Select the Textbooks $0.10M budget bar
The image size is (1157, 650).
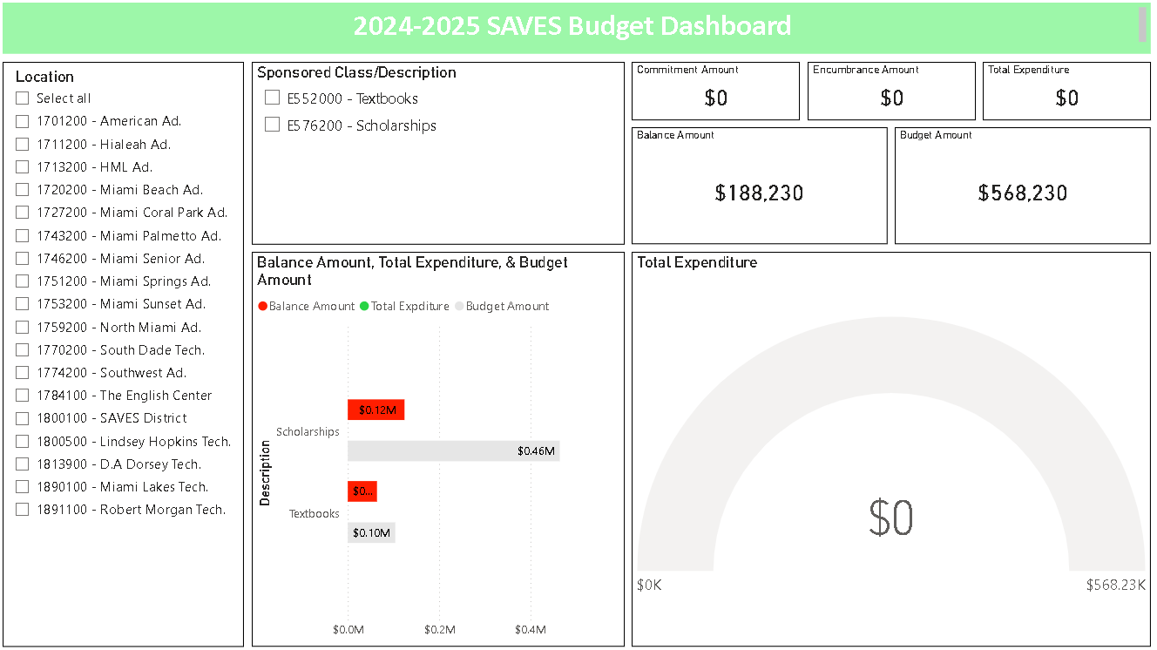(x=371, y=532)
